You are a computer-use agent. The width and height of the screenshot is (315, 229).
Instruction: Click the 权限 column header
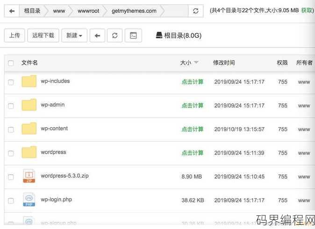click(282, 63)
